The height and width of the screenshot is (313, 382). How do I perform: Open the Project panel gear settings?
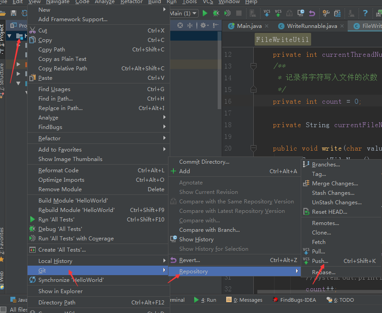point(204,25)
